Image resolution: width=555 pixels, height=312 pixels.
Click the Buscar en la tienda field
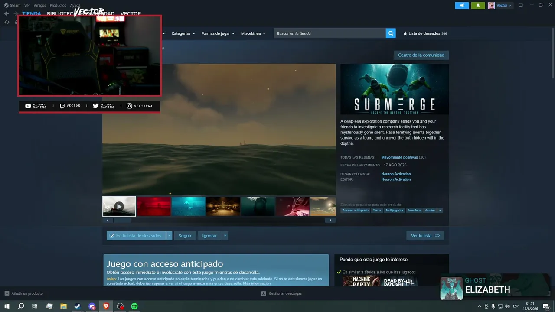(x=330, y=33)
